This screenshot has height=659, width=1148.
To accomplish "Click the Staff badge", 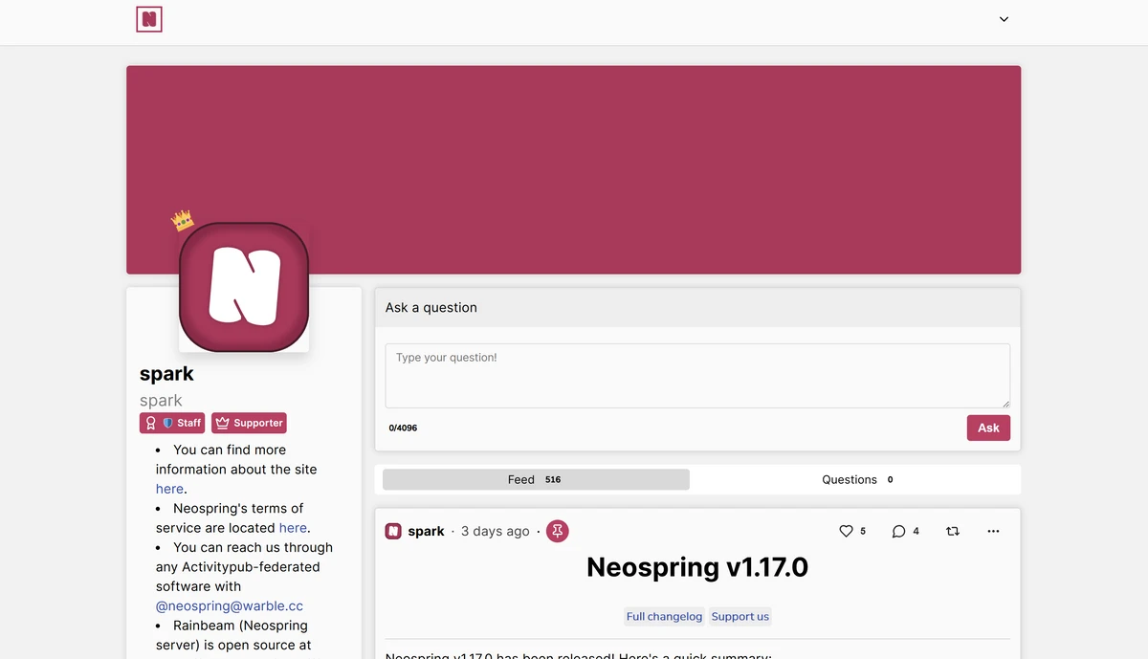I will click(172, 423).
